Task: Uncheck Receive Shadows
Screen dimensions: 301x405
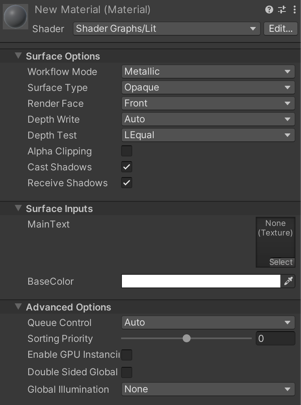Action: pyautogui.click(x=126, y=183)
